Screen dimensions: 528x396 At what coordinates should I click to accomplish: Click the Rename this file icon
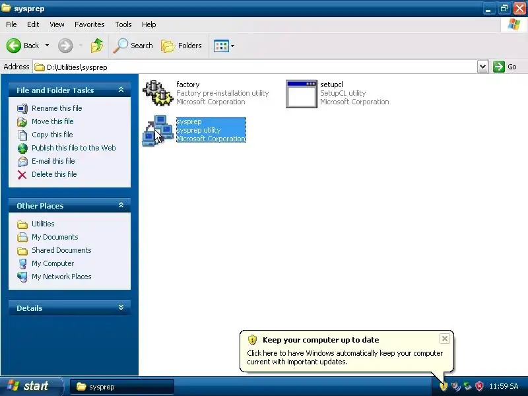pyautogui.click(x=22, y=109)
